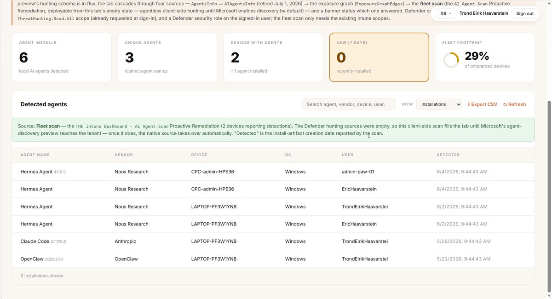Click the "local AI agents detected" caption
The width and height of the screenshot is (552, 299).
click(44, 71)
